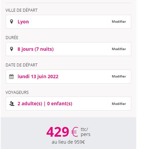Click the ttc/pers price note
The height and width of the screenshot is (149, 144).
(x=85, y=132)
